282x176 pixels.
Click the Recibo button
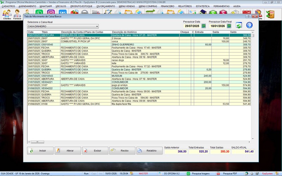tap(122, 151)
